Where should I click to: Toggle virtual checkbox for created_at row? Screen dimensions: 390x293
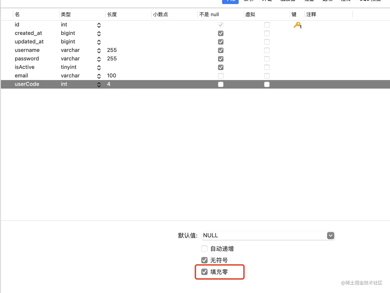pyautogui.click(x=267, y=33)
